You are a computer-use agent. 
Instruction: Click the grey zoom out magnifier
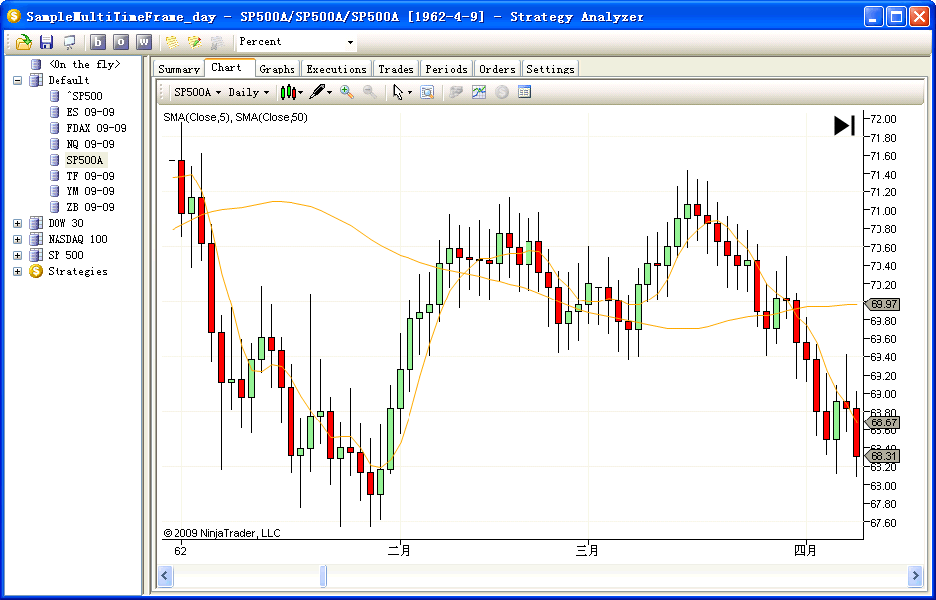370,92
